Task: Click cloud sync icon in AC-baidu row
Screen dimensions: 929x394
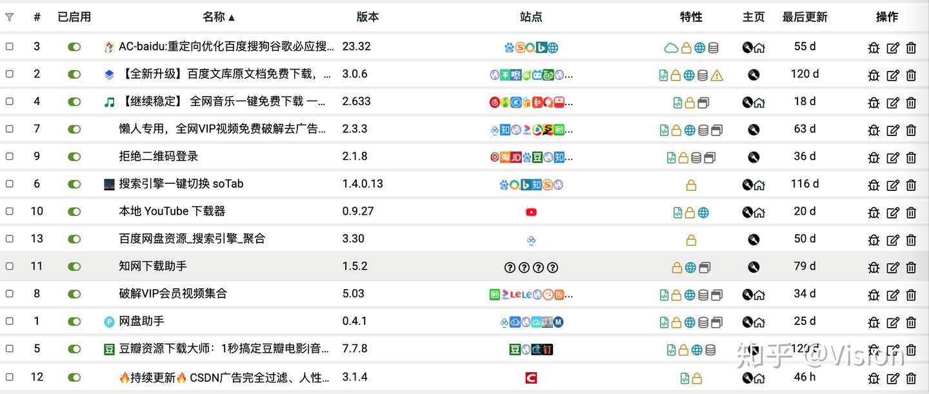Action: pos(671,48)
